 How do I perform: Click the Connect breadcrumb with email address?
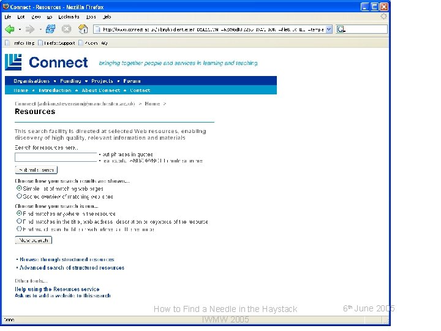pos(75,104)
